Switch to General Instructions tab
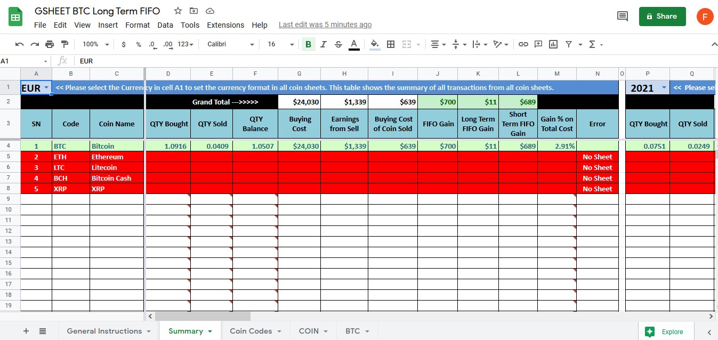718x340 pixels. tap(109, 331)
